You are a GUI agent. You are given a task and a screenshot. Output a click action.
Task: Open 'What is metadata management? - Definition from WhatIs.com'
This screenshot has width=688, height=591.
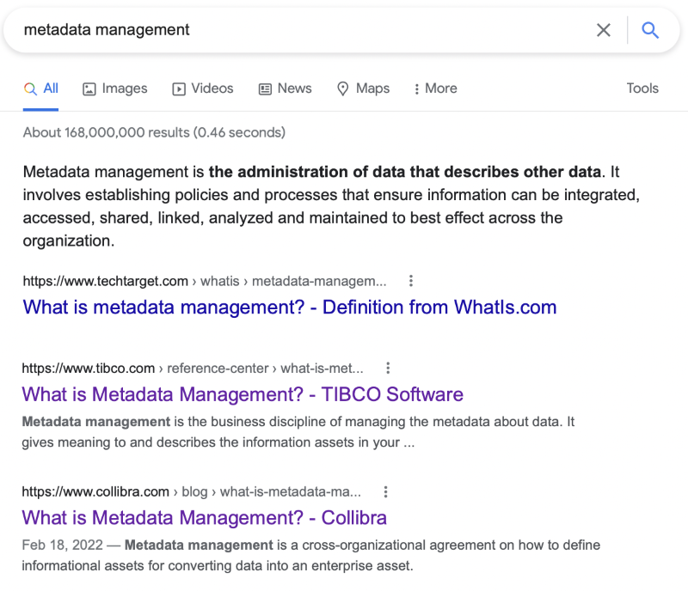point(290,307)
